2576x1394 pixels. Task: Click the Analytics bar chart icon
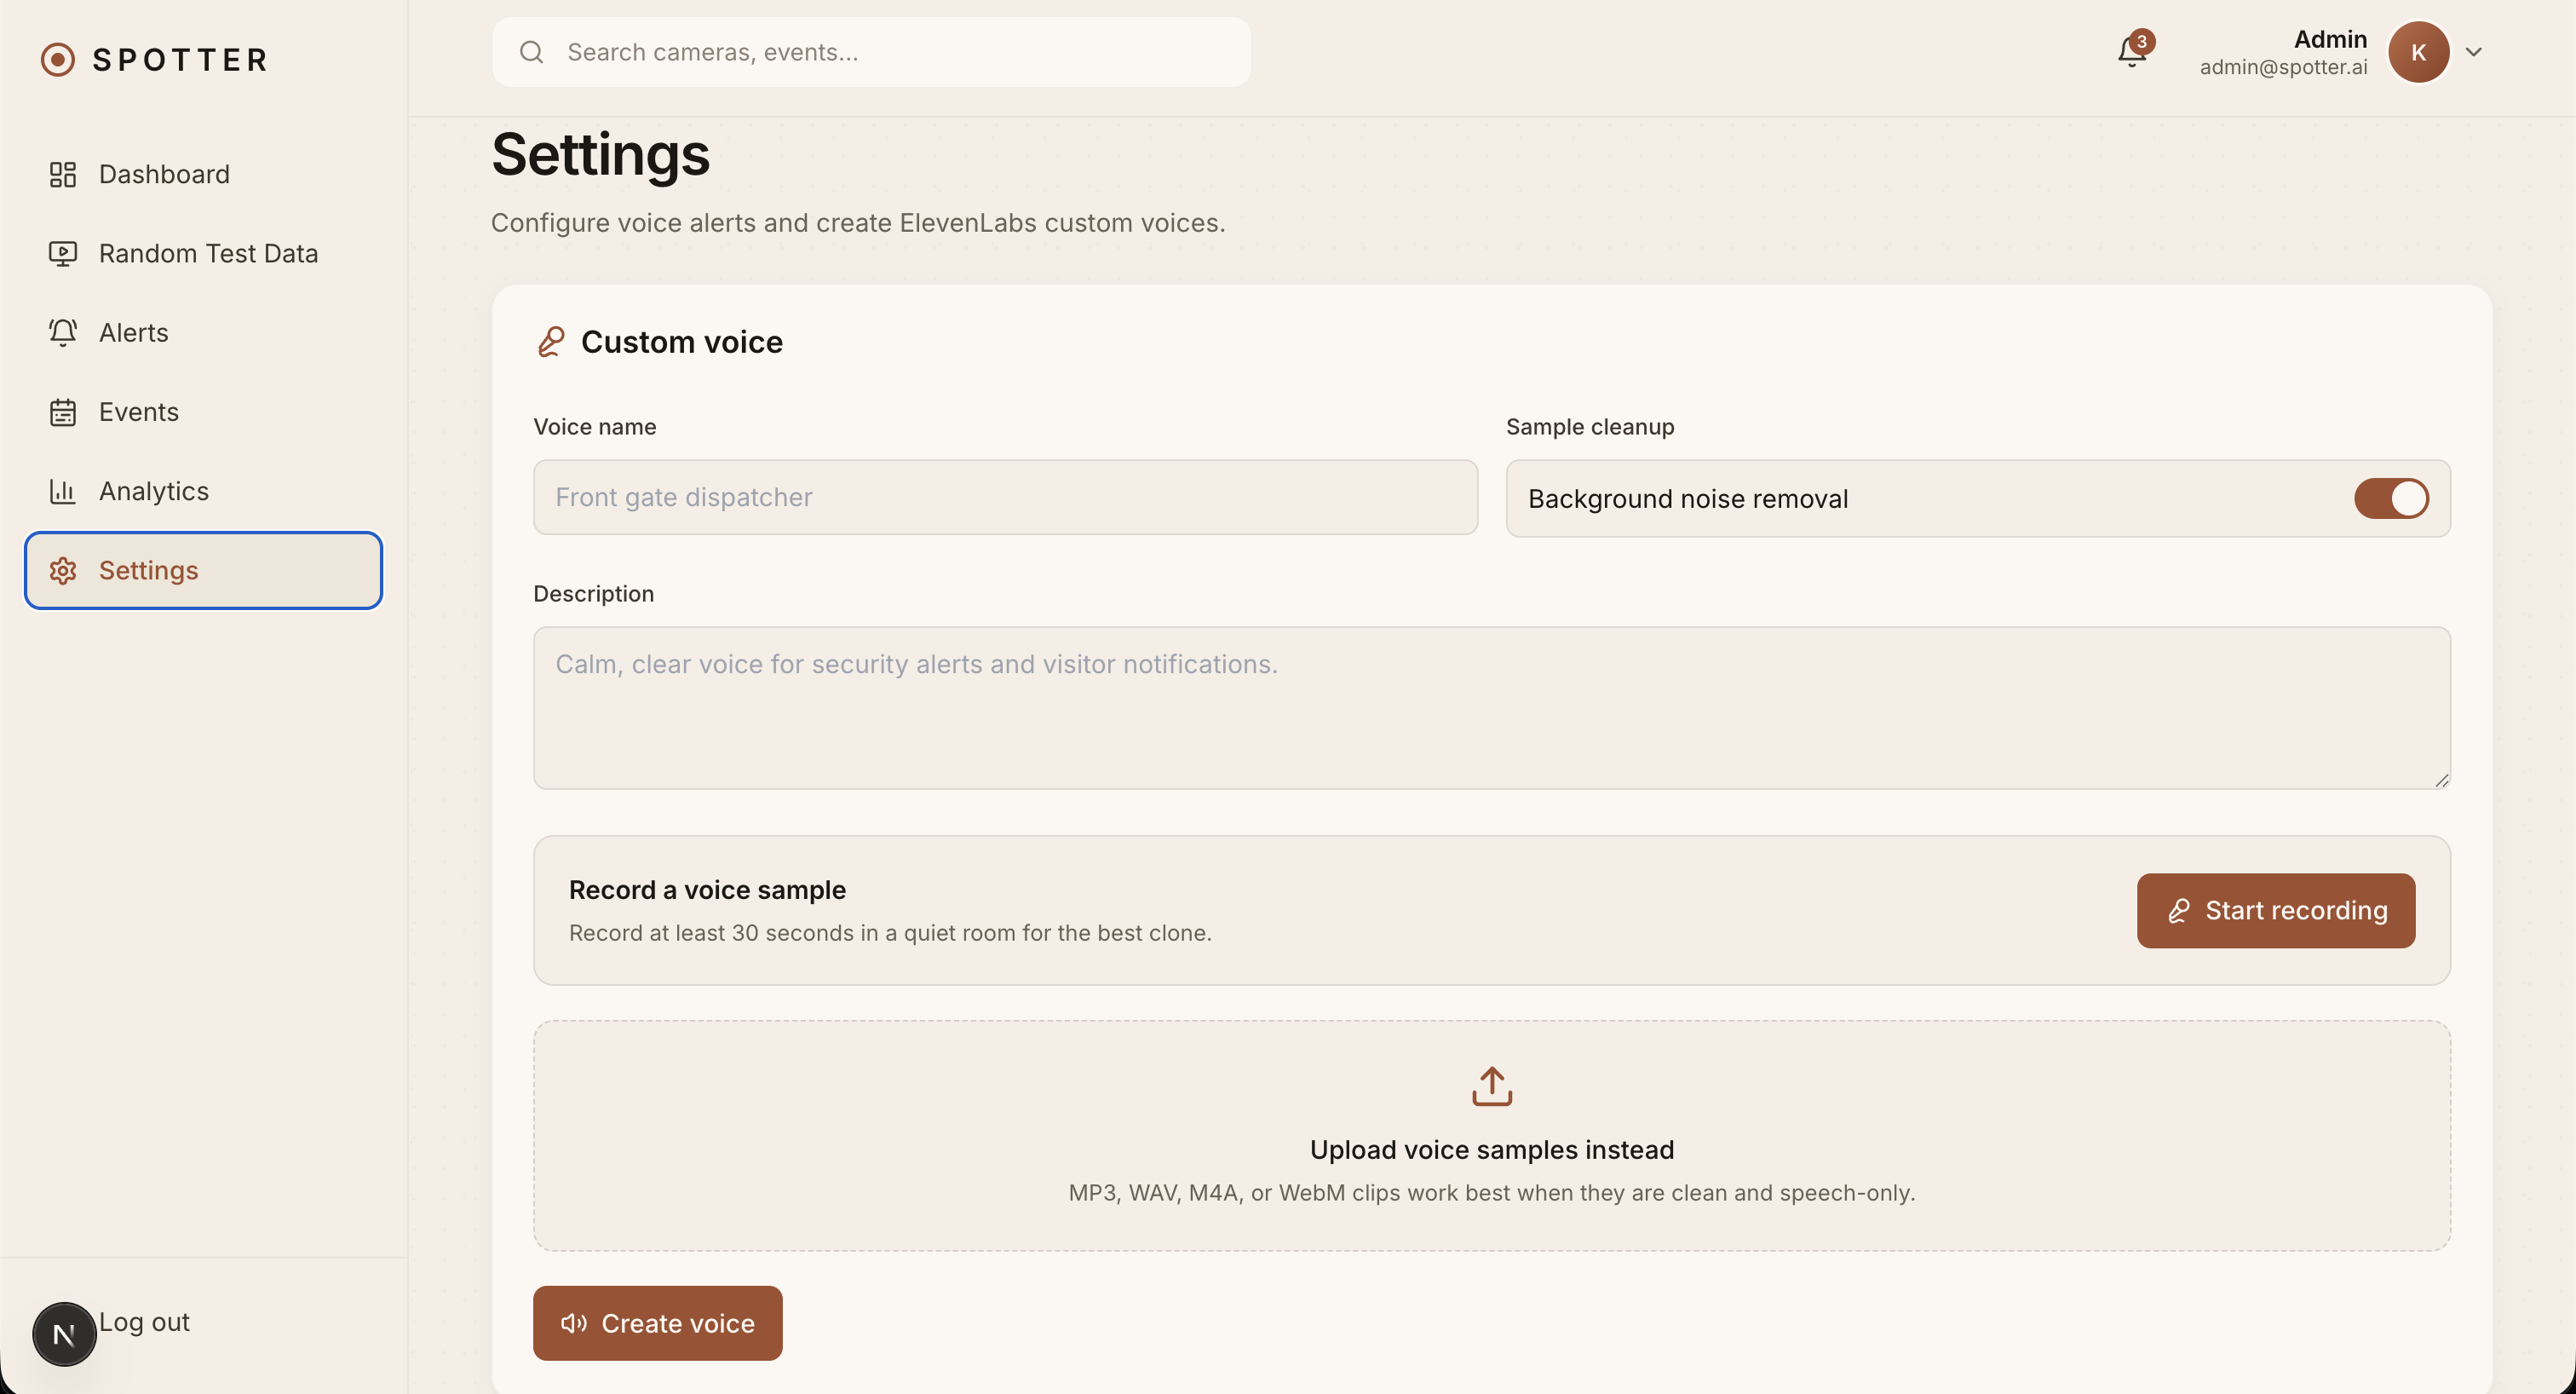pos(63,491)
